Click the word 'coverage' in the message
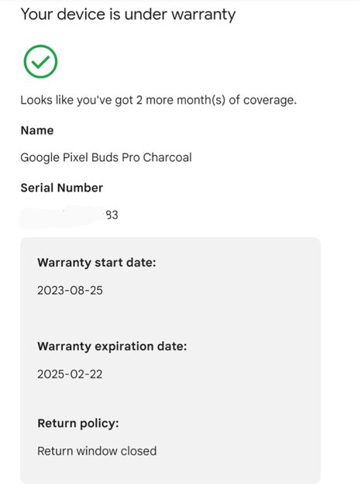 270,101
